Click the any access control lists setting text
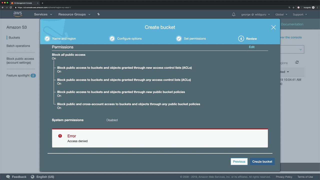 point(124,80)
